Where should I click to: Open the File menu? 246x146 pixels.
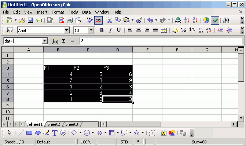point(6,12)
